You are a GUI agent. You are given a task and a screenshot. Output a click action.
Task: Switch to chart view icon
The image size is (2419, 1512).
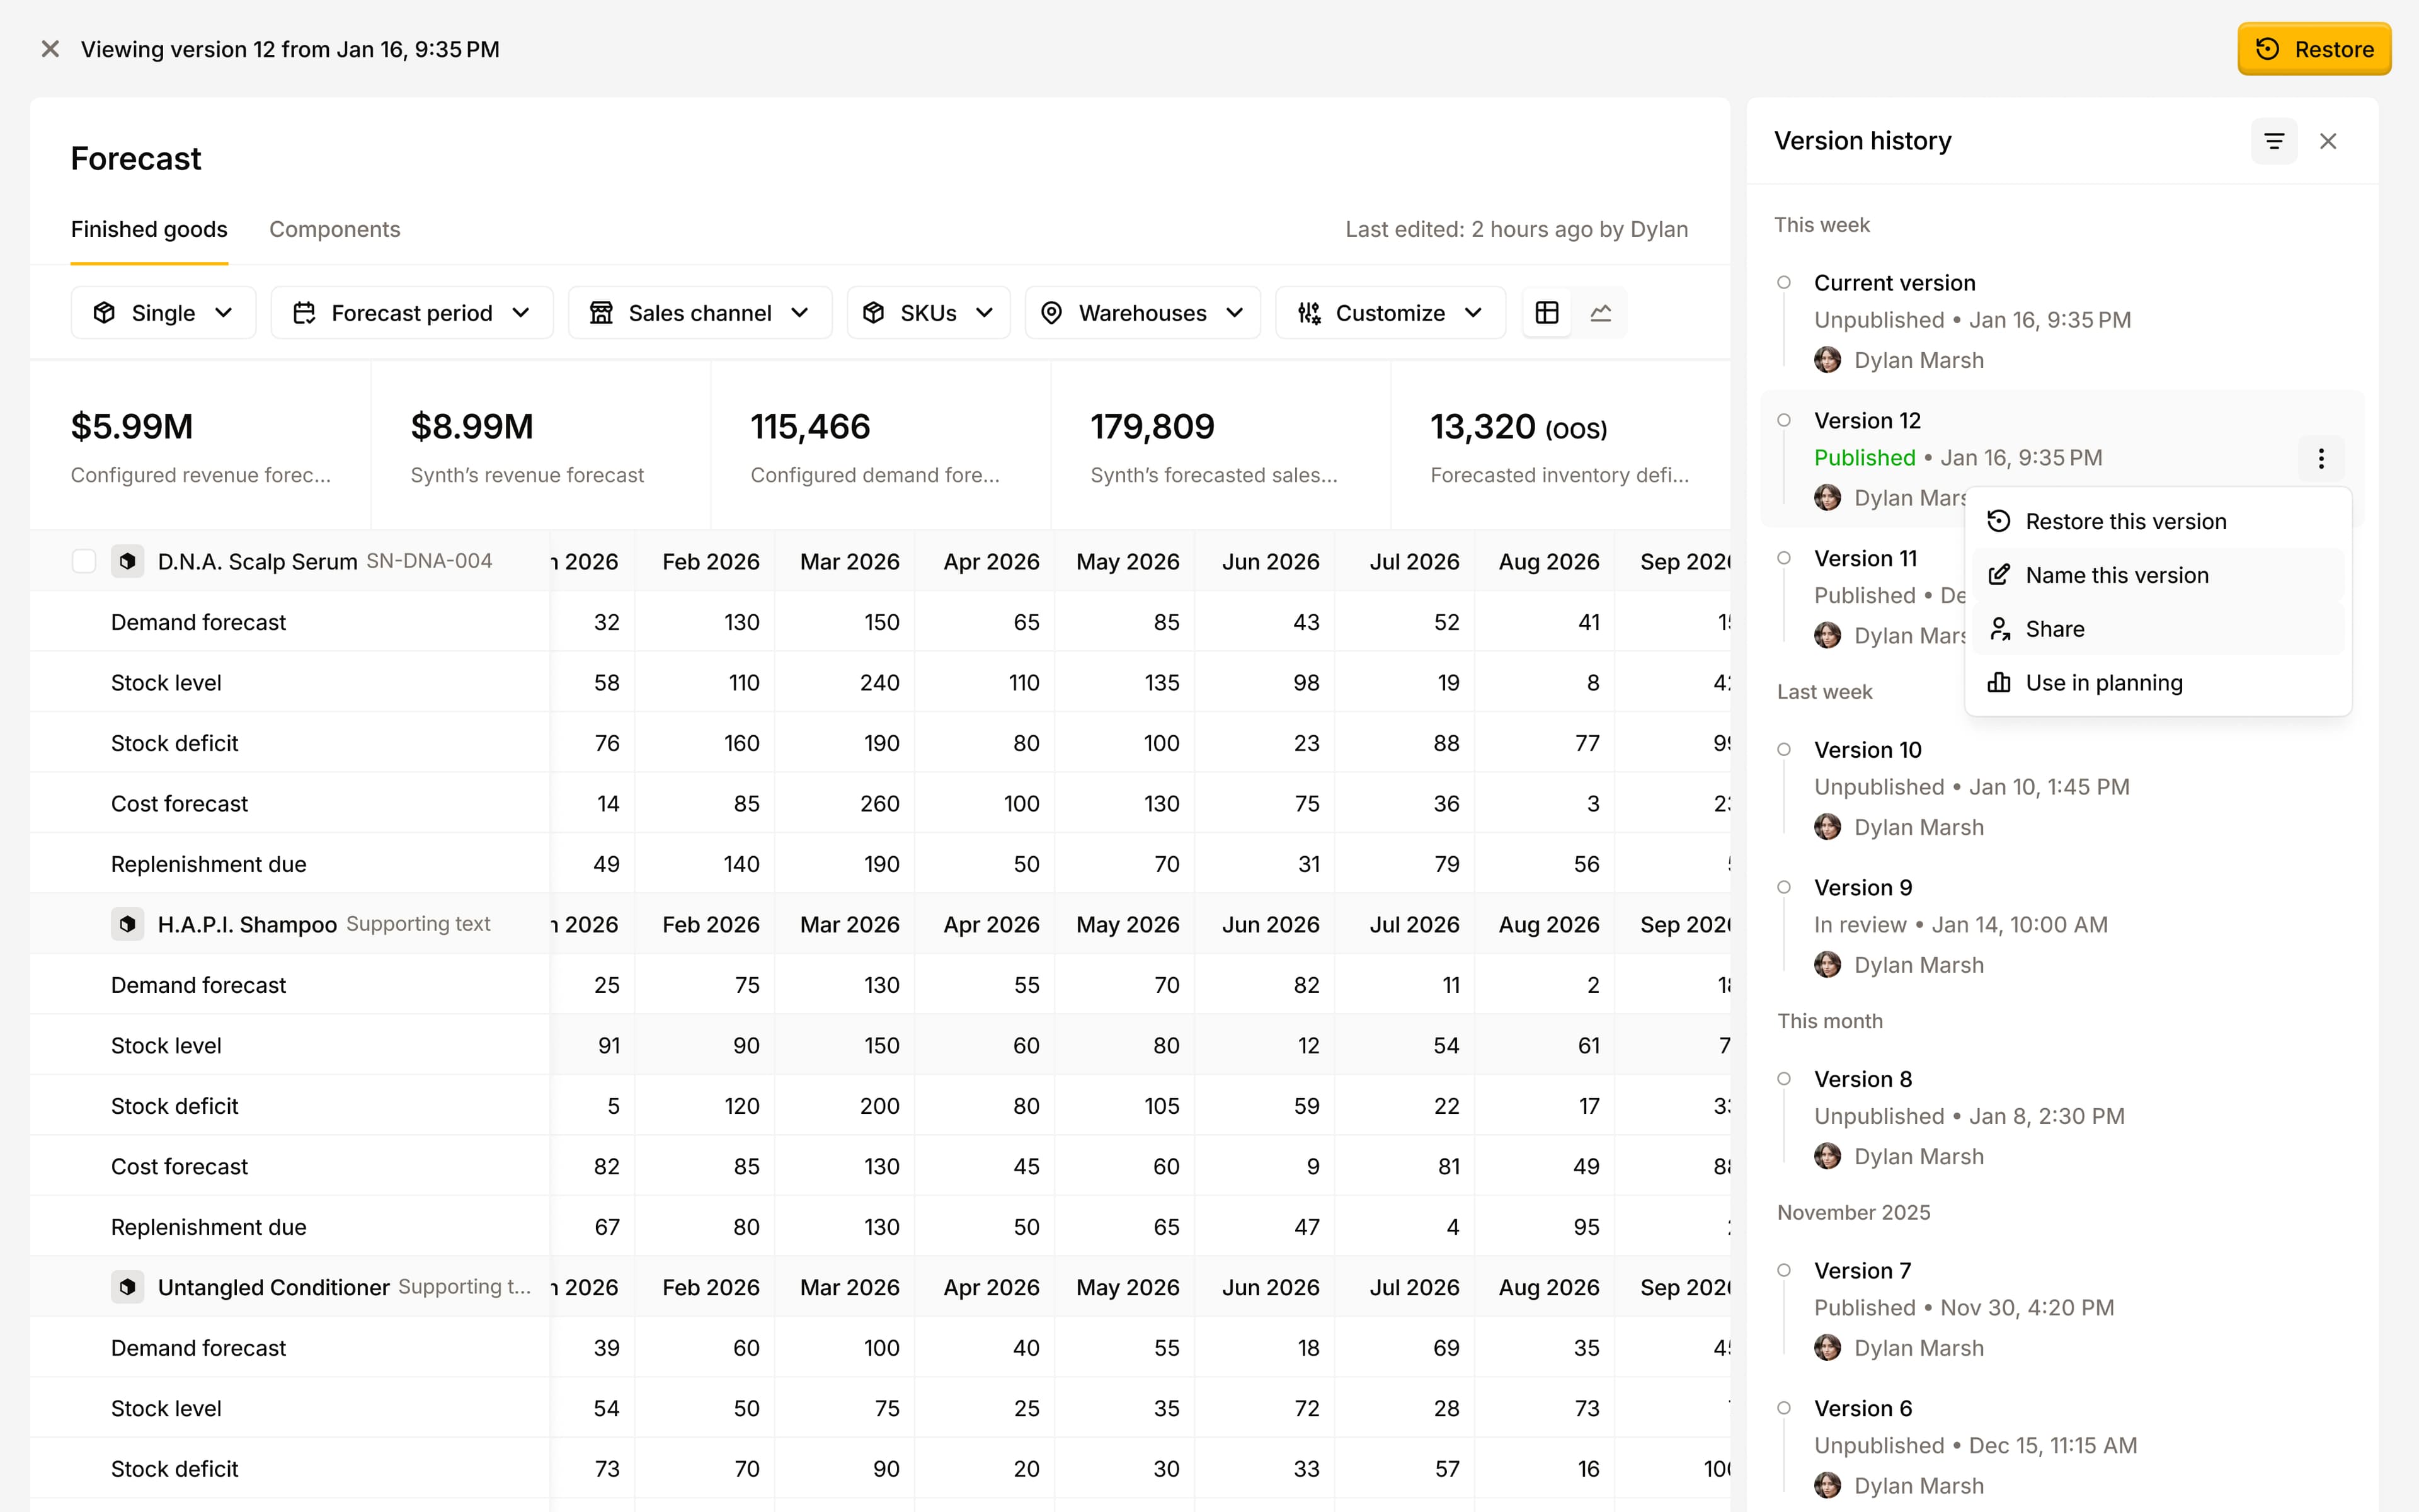click(x=1600, y=313)
